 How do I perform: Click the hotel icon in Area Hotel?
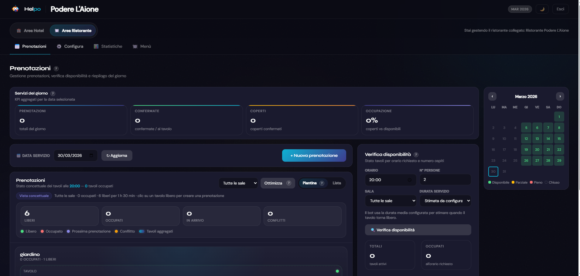coord(19,30)
